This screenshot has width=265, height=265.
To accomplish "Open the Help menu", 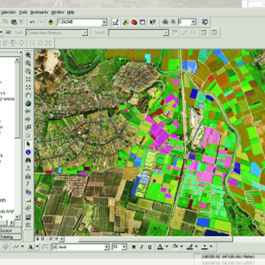I will tap(71, 12).
